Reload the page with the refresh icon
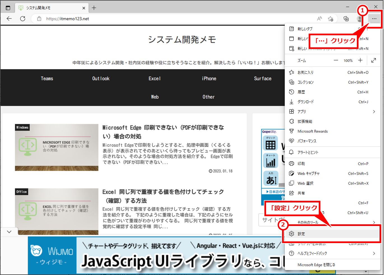384x275 pixels. coord(23,19)
